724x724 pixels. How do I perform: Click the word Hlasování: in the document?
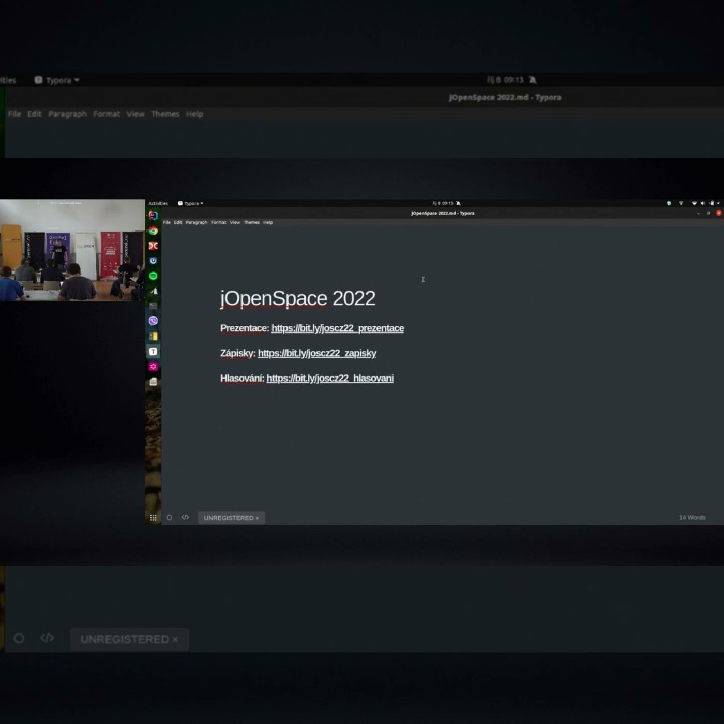point(242,378)
